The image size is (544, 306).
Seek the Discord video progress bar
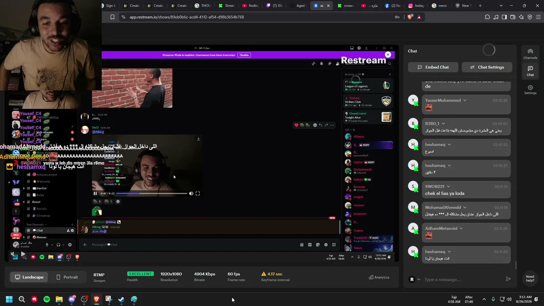(x=152, y=193)
